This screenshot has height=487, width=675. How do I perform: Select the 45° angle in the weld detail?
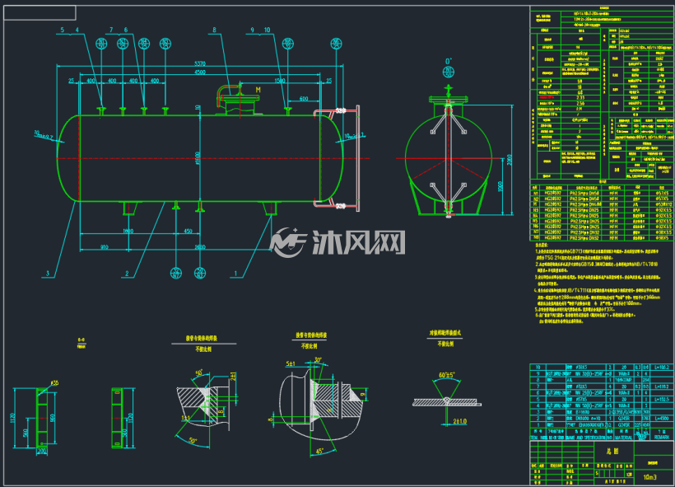pyautogui.click(x=320, y=452)
